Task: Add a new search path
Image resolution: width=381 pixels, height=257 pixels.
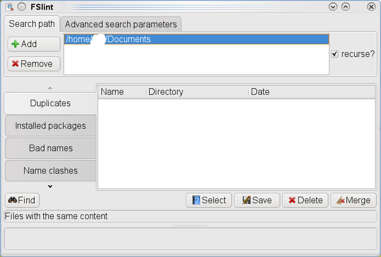Action: pos(34,44)
